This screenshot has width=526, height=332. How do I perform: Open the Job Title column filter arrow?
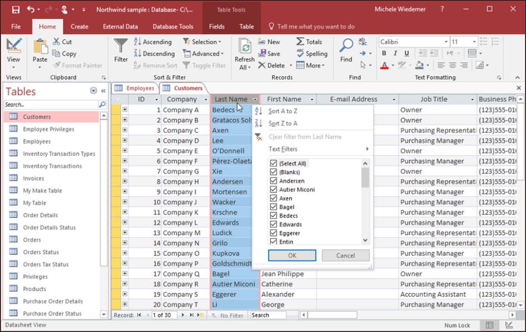tap(472, 100)
